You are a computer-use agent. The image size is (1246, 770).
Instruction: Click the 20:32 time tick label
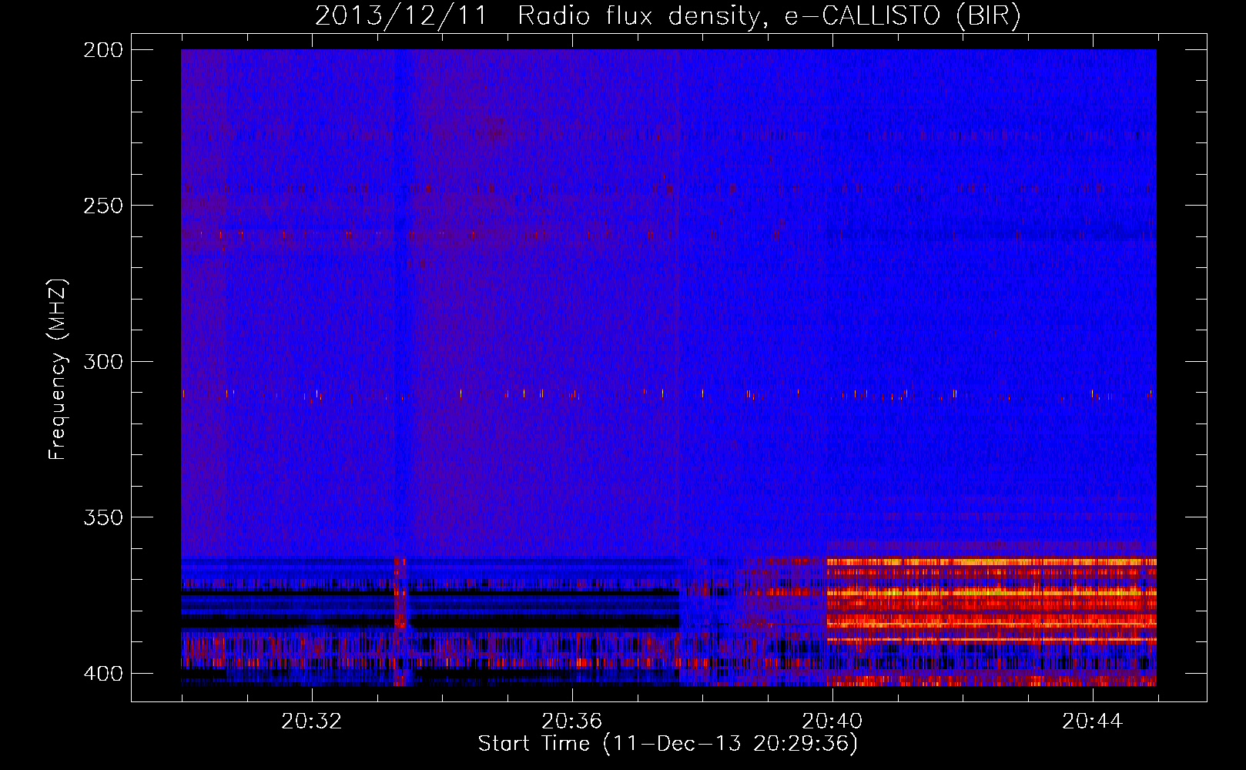tap(312, 721)
